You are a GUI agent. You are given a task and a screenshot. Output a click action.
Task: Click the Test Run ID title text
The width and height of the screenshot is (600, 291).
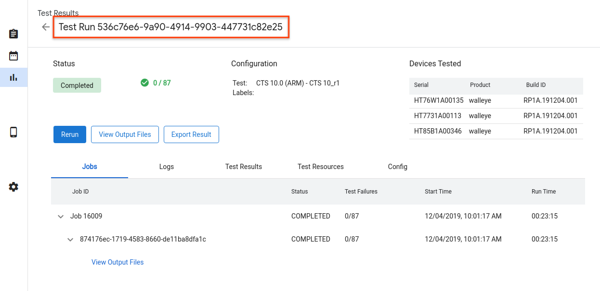170,27
